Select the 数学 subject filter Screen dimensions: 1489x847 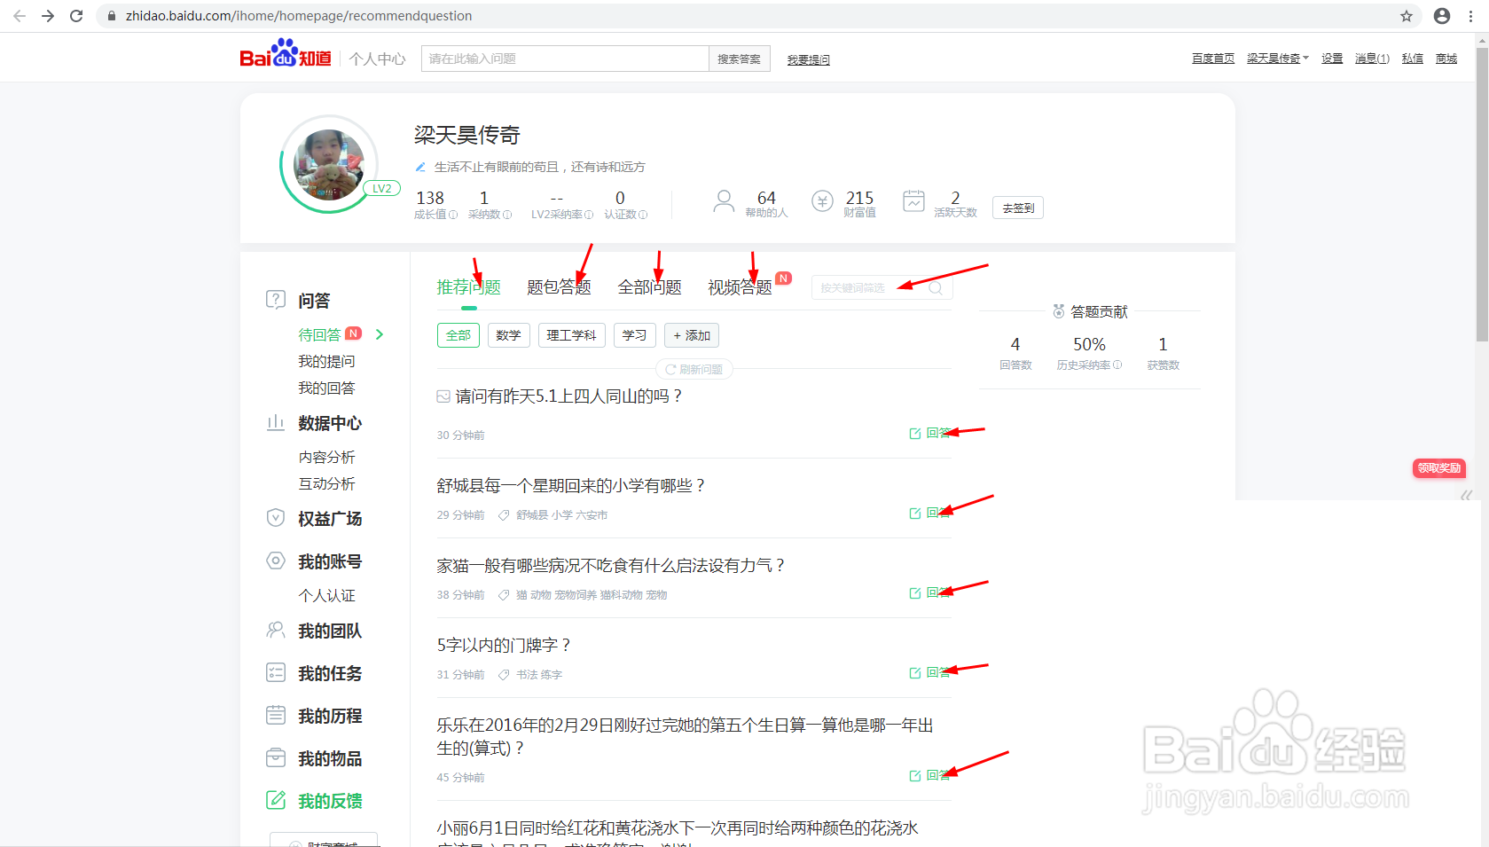(508, 335)
